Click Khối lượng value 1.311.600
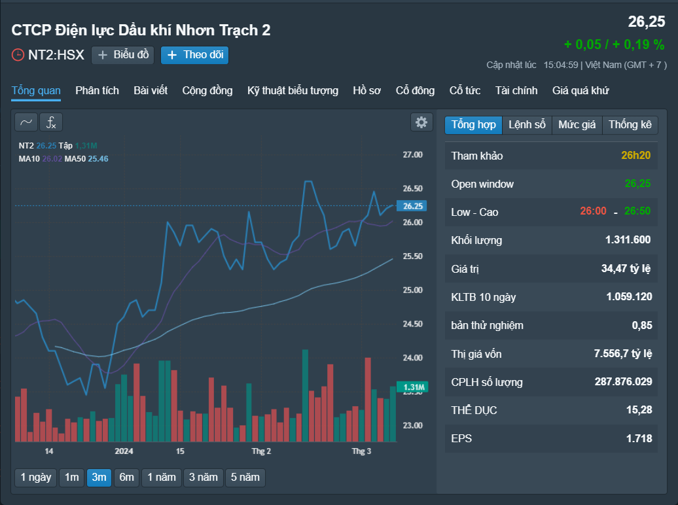Screen dimensions: 678x505 pos(628,240)
